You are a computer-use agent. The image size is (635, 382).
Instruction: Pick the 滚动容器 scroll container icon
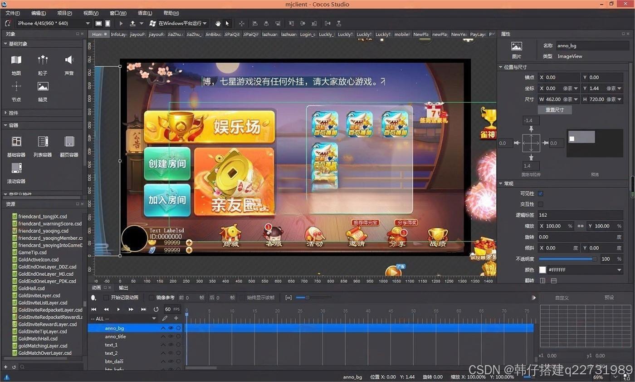coord(16,168)
